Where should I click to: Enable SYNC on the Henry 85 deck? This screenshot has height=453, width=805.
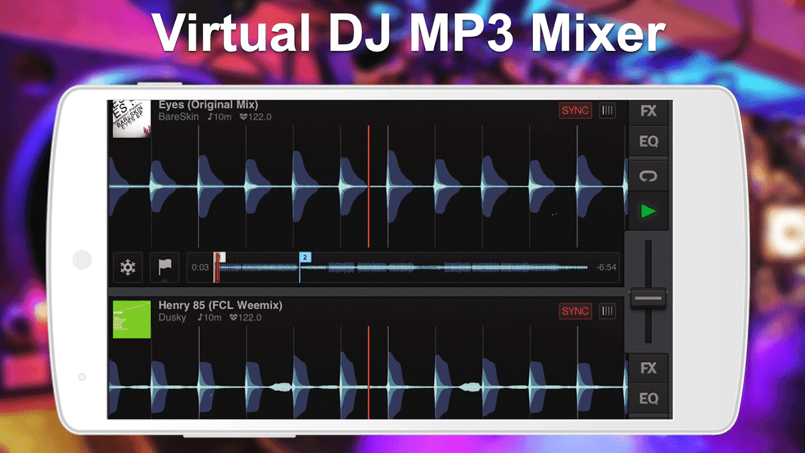click(575, 311)
